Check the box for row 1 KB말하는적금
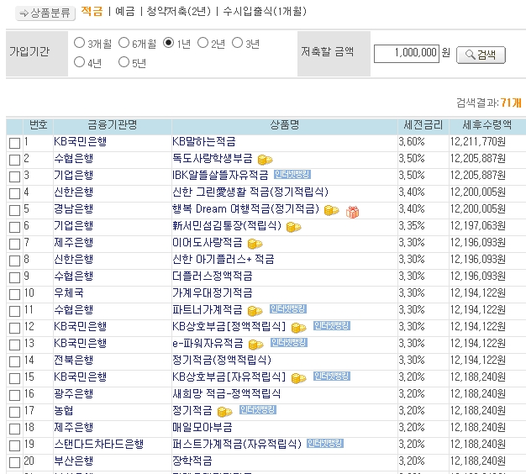 (15, 143)
